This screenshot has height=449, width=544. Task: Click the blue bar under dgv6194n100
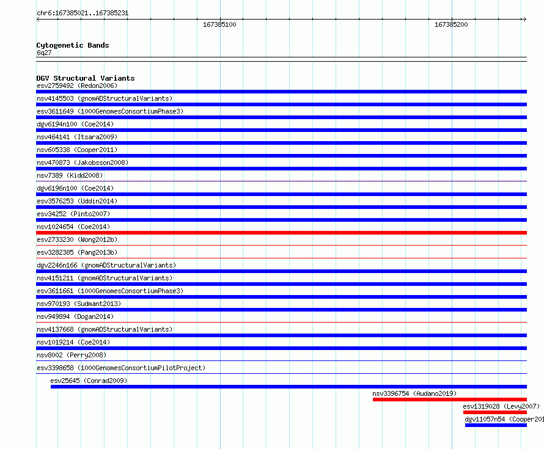pos(281,130)
